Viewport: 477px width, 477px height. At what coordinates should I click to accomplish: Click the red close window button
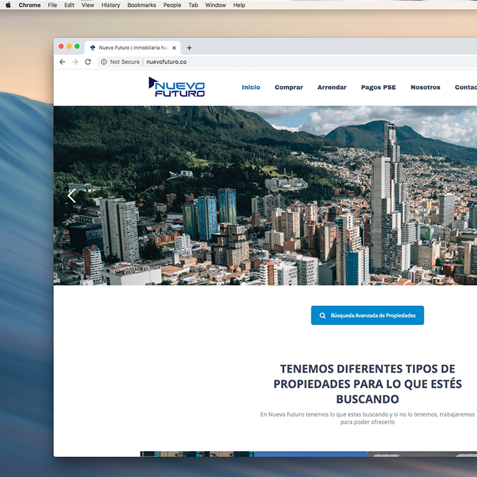click(61, 46)
